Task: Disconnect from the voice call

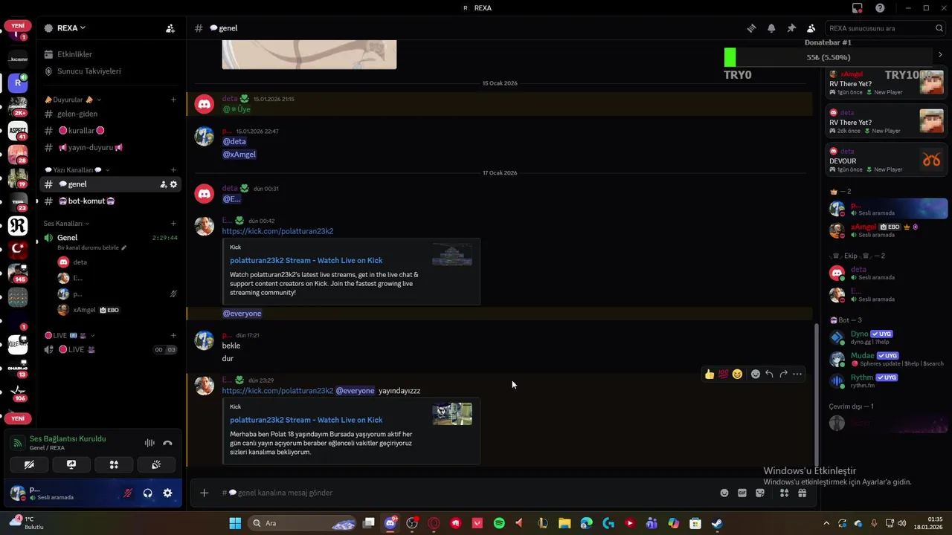Action: coord(168,443)
